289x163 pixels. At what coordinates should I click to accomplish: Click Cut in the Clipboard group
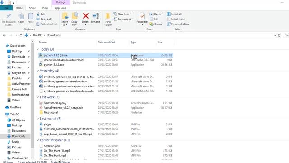pos(40,14)
